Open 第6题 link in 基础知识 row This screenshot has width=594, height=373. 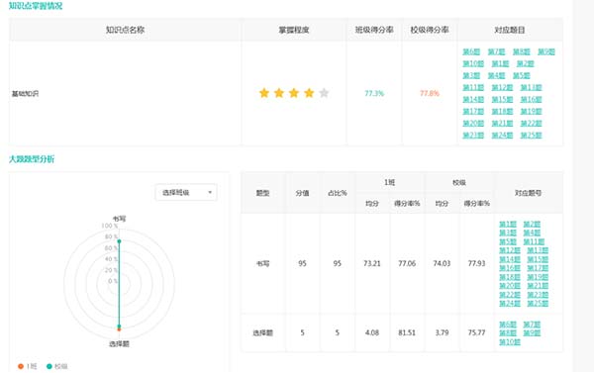[x=471, y=51]
